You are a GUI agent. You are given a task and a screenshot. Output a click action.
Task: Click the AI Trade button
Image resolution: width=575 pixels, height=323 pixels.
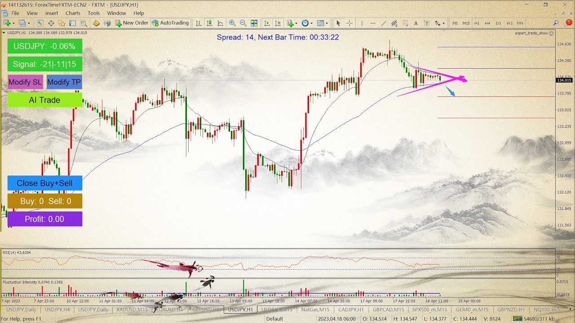(x=44, y=100)
